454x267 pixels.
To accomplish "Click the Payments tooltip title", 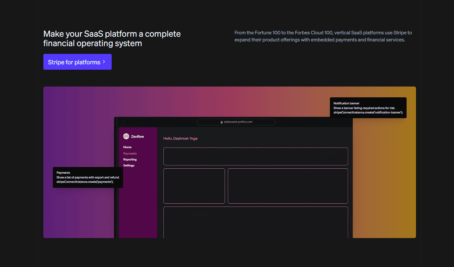I will (x=63, y=173).
